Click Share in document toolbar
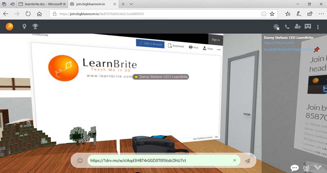This screenshot has width=327, height=173. (x=208, y=48)
